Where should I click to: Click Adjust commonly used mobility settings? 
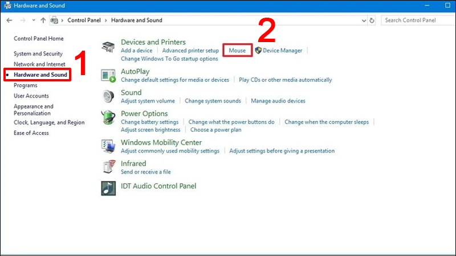(x=170, y=151)
